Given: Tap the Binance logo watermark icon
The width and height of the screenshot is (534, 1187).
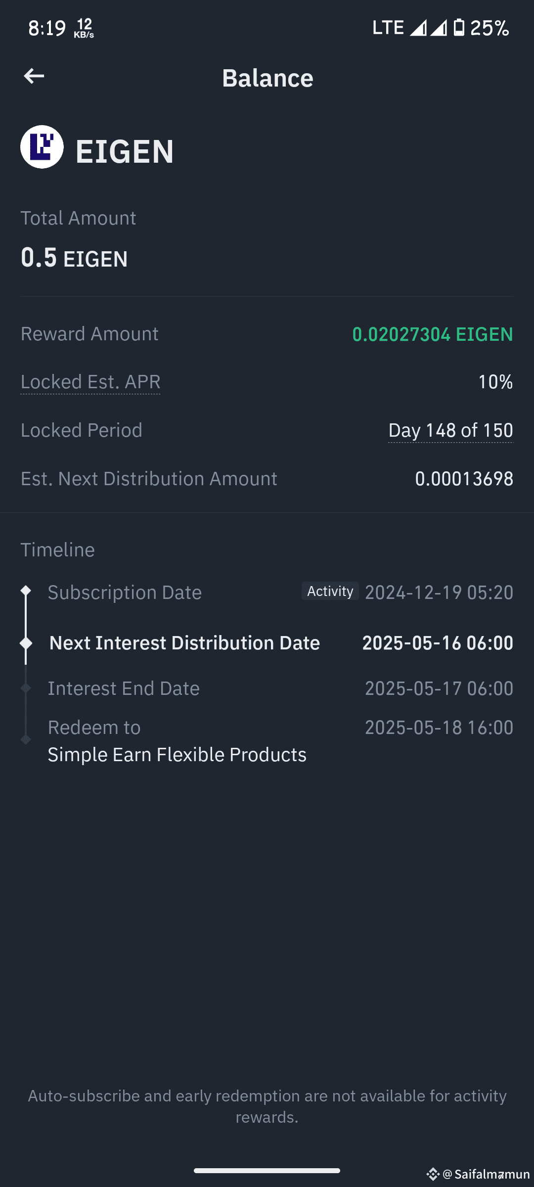Looking at the screenshot, I should [433, 1174].
